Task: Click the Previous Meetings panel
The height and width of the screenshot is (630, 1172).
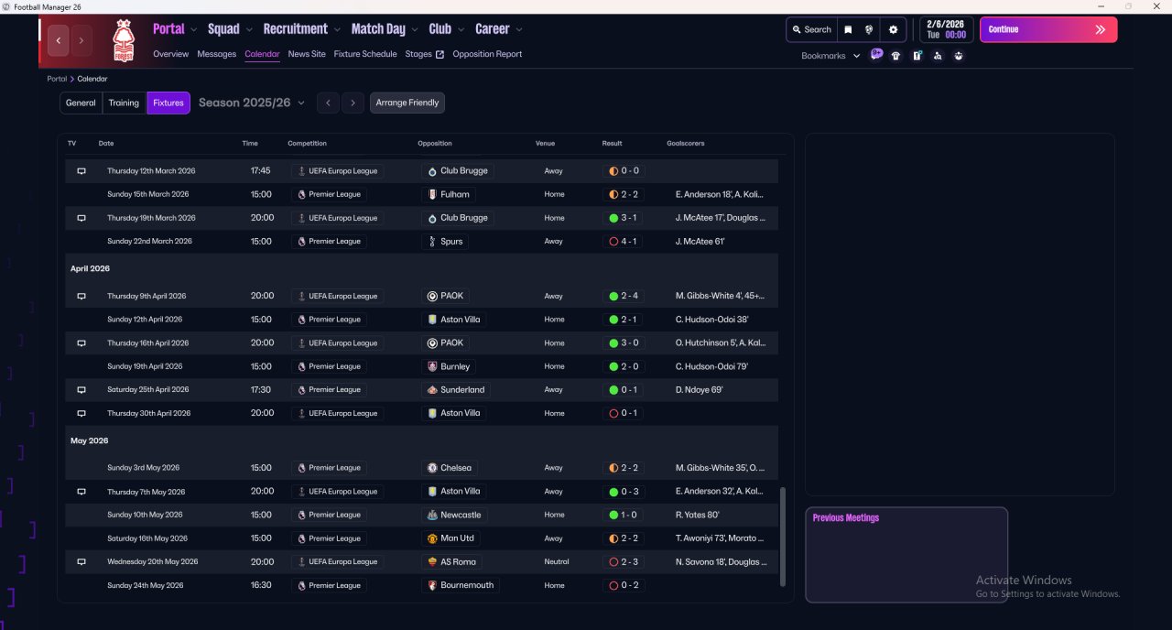Action: click(906, 555)
